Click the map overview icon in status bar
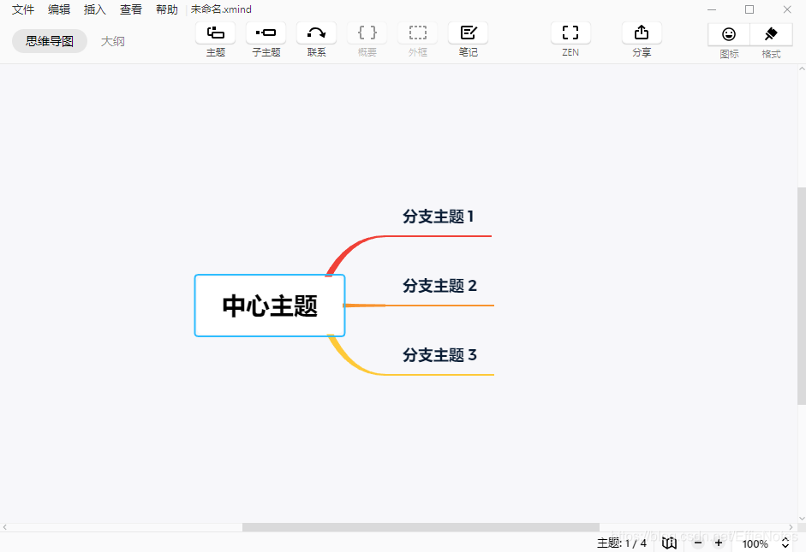 [x=669, y=543]
